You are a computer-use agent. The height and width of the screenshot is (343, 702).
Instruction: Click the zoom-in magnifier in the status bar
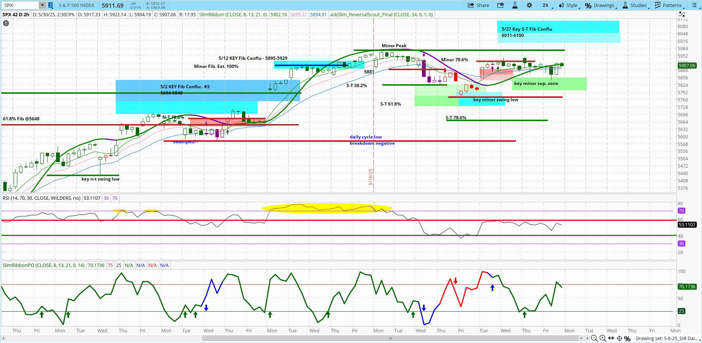coord(602,338)
